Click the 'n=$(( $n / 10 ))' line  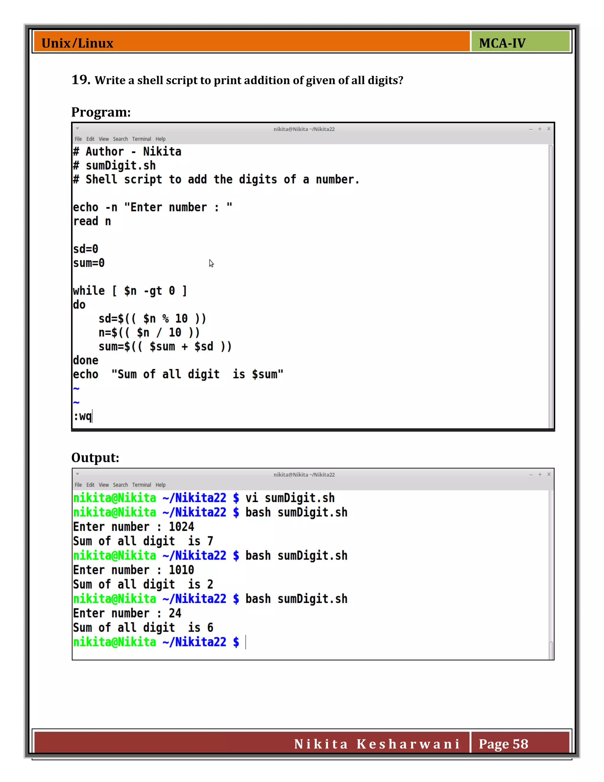pyautogui.click(x=149, y=333)
